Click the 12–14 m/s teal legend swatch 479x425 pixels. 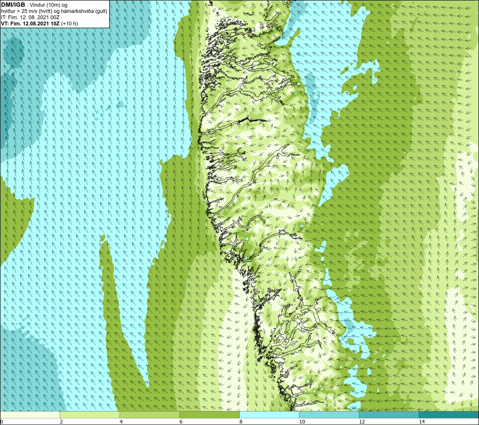click(x=389, y=414)
